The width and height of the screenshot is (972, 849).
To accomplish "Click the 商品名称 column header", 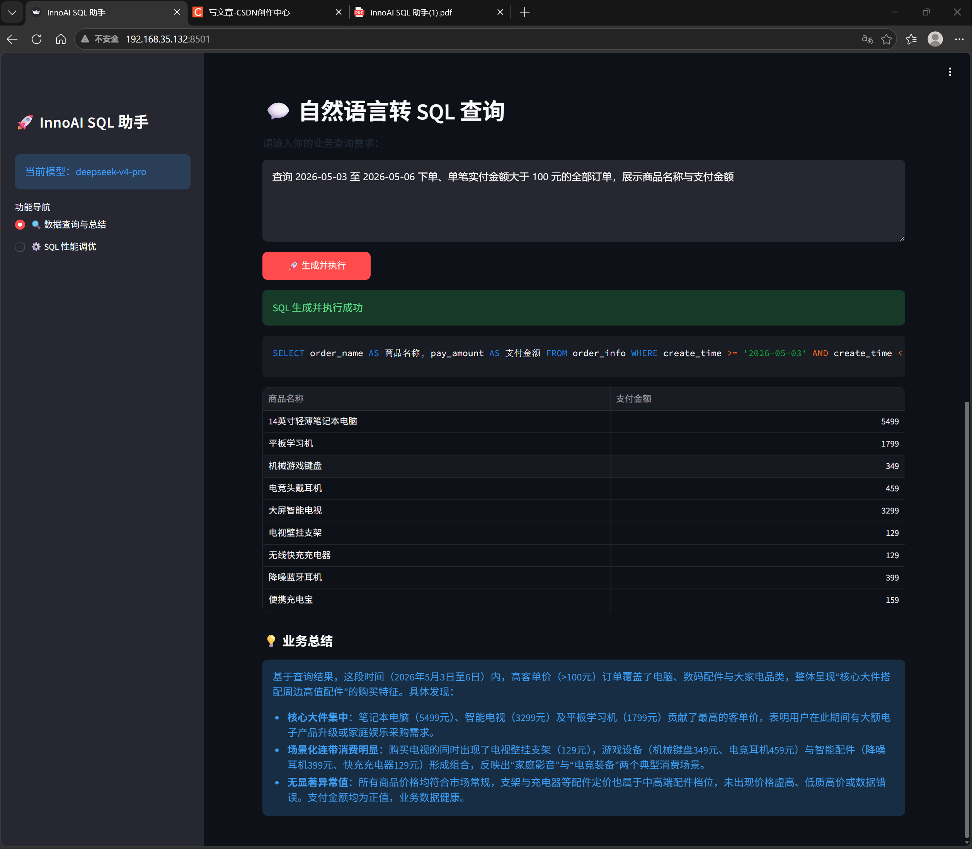I will 437,399.
